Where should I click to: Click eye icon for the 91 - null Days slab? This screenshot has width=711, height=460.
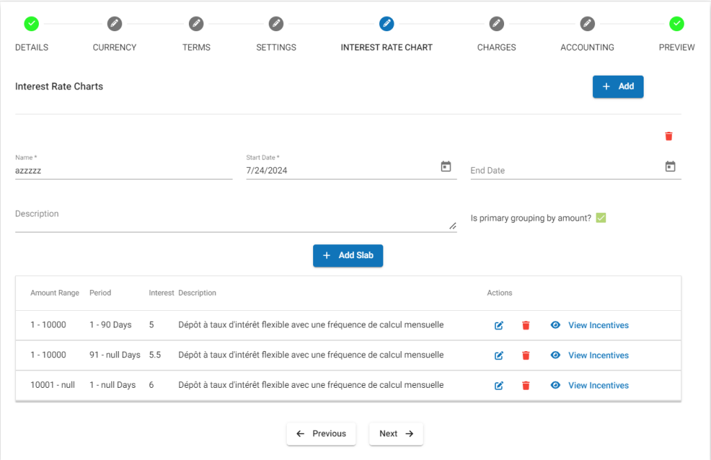555,355
